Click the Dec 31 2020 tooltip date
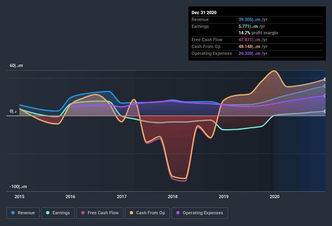 [204, 13]
